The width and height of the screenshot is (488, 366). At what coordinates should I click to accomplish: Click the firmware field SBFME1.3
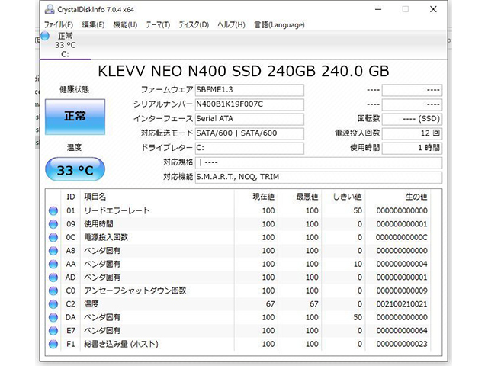click(x=249, y=90)
